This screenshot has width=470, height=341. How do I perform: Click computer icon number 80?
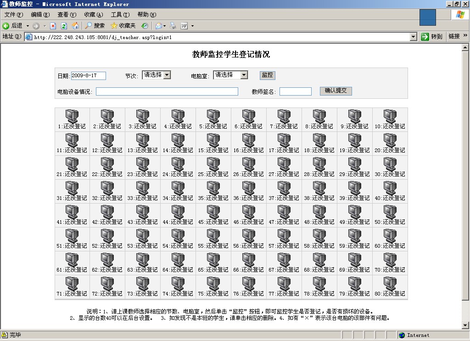click(x=390, y=284)
